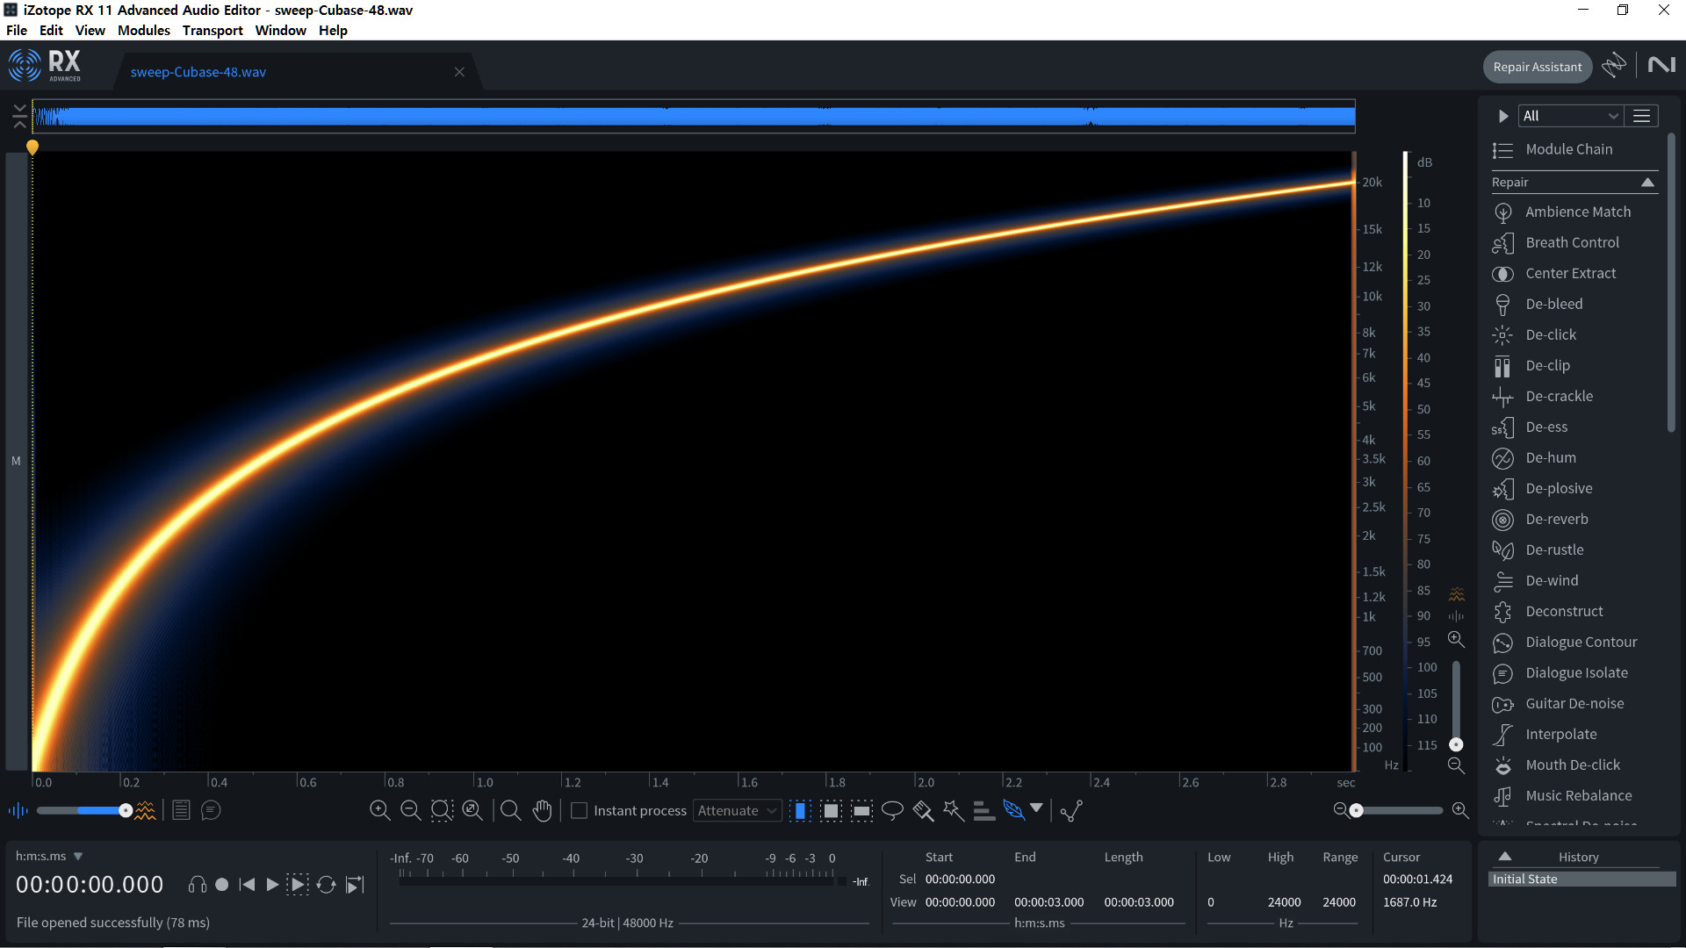Viewport: 1686px width, 948px height.
Task: Adjust the waveform/spectrogram opacity slider
Action: pyautogui.click(x=126, y=810)
